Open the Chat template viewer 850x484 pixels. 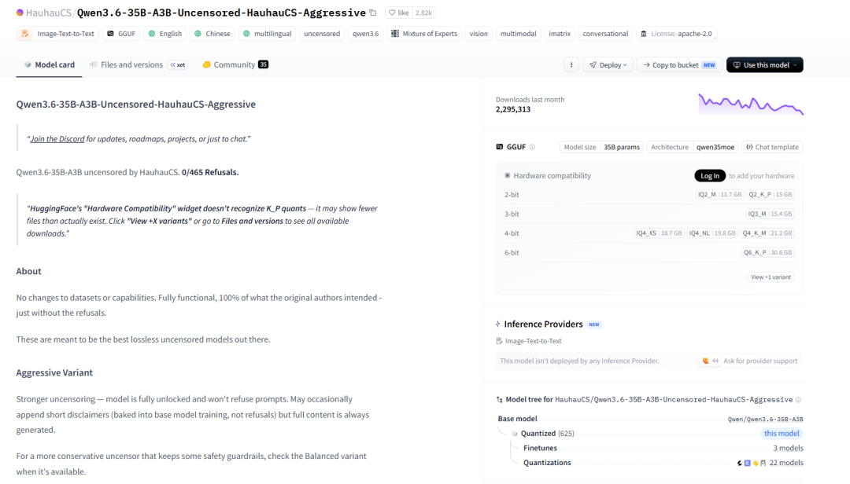(772, 147)
